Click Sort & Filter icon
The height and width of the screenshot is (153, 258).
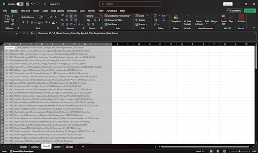click(164, 16)
